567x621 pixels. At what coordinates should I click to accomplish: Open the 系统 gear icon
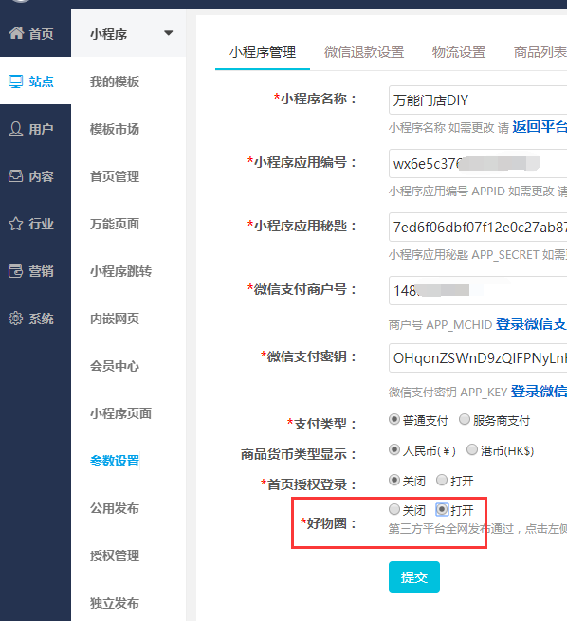point(16,319)
